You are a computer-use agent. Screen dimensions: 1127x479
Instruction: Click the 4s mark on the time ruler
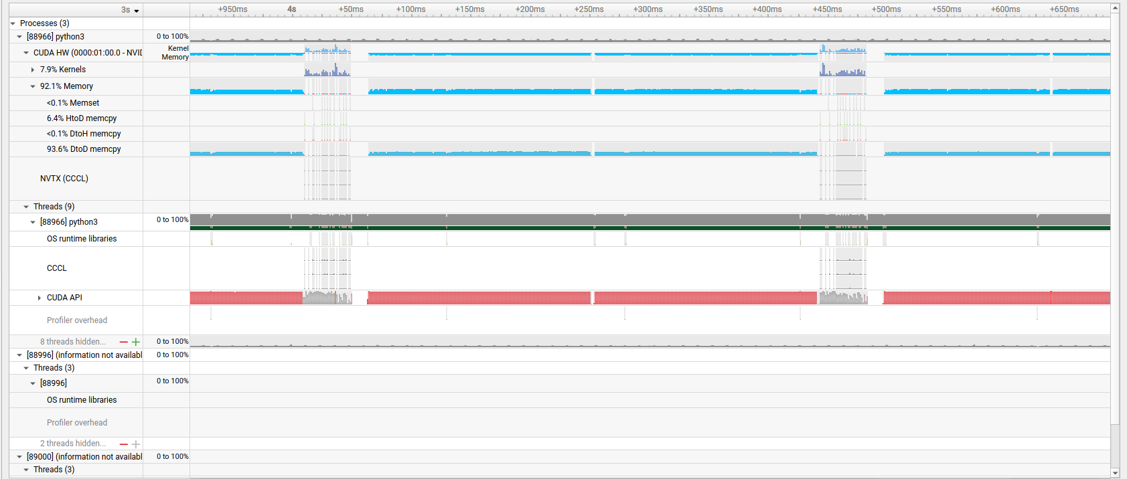[x=292, y=9]
